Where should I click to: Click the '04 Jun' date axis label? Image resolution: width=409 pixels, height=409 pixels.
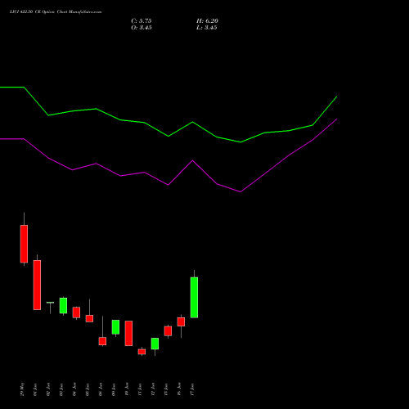pyautogui.click(x=74, y=389)
